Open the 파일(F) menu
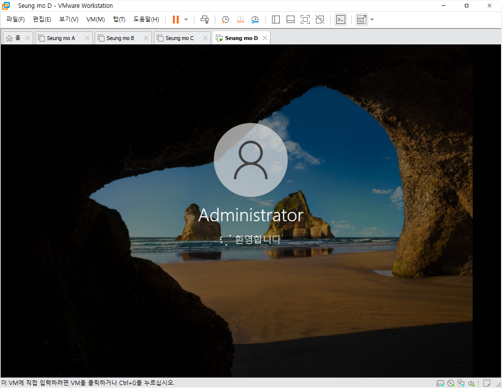 (15, 20)
